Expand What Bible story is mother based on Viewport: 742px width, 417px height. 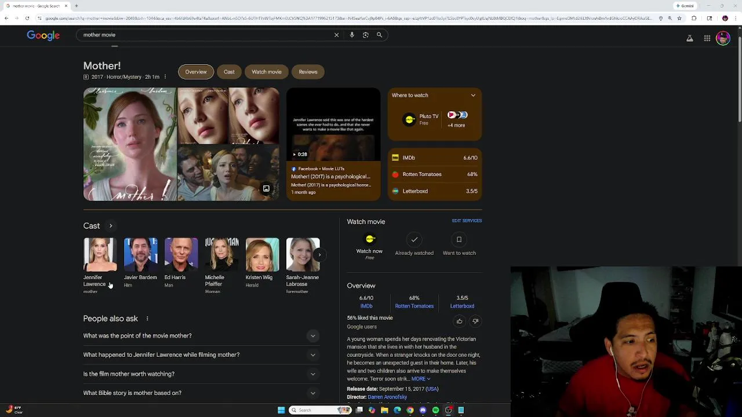[201, 393]
